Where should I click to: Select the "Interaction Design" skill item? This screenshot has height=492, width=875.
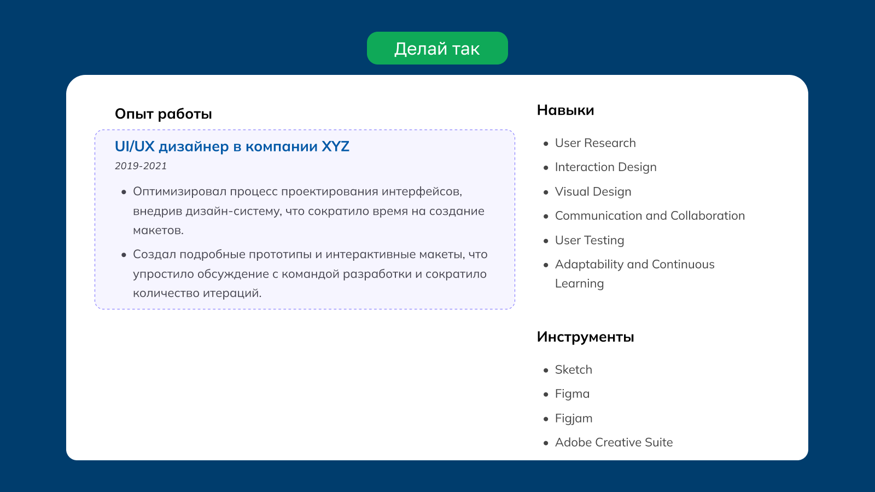coord(605,167)
